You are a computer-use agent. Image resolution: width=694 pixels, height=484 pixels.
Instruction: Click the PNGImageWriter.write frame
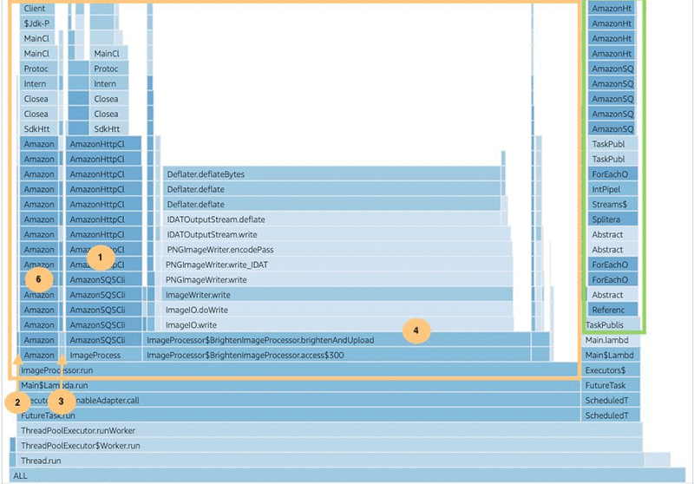point(337,279)
